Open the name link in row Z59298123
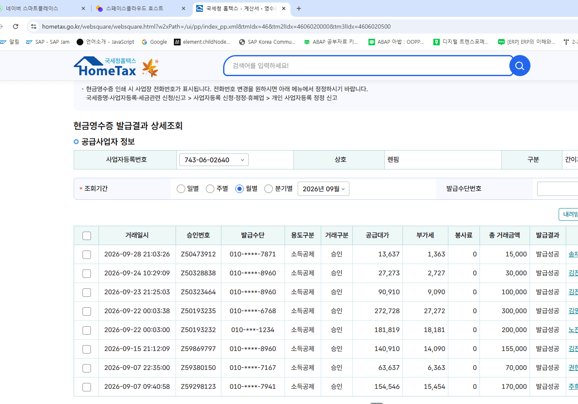Viewport: 578px width, 404px height. [x=573, y=387]
